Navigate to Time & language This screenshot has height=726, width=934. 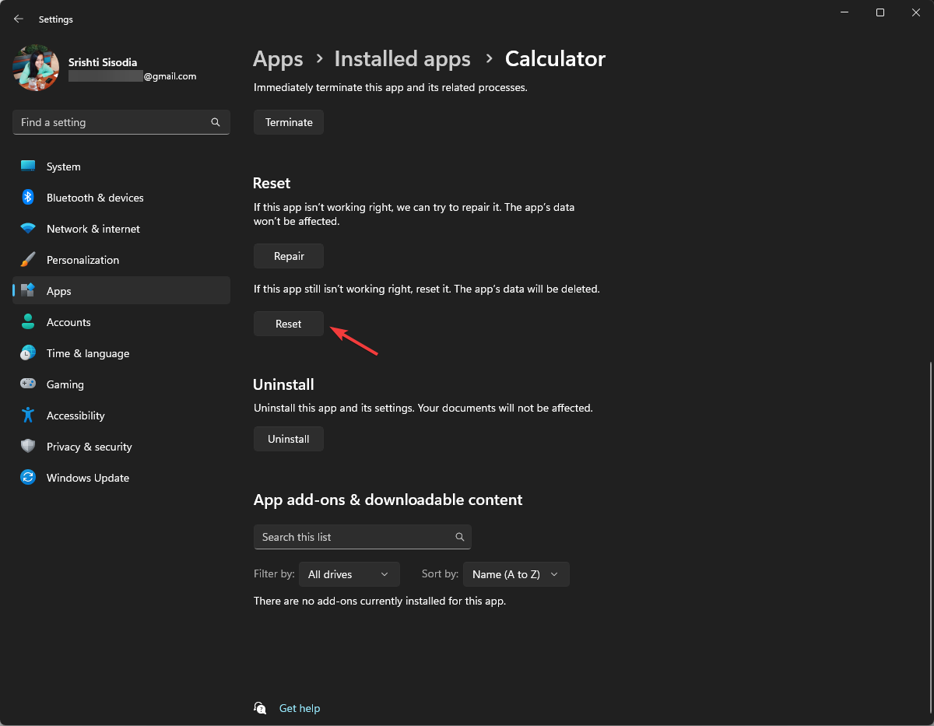(x=121, y=353)
